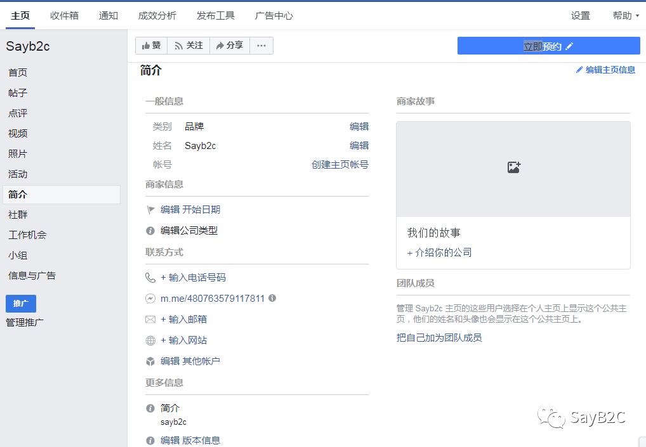Click + 输入电话号码 link
Viewport: 646px width, 447px height.
click(193, 278)
